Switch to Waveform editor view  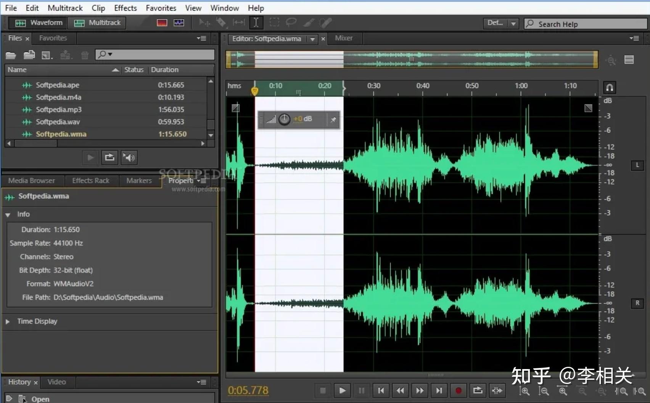(38, 23)
